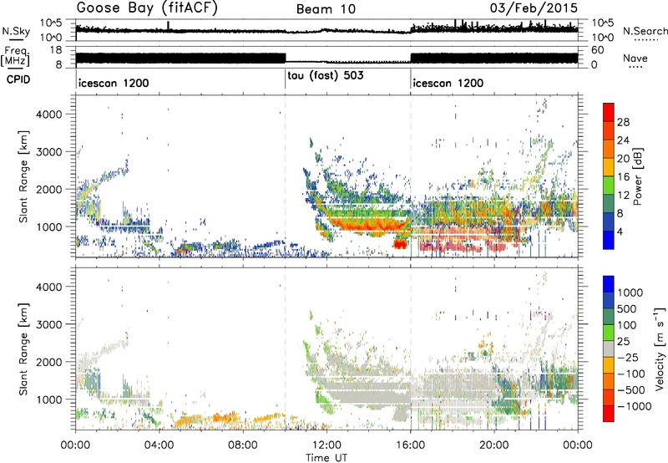Click the 'Nave' legend label
The height and width of the screenshot is (463, 668).
(x=635, y=58)
